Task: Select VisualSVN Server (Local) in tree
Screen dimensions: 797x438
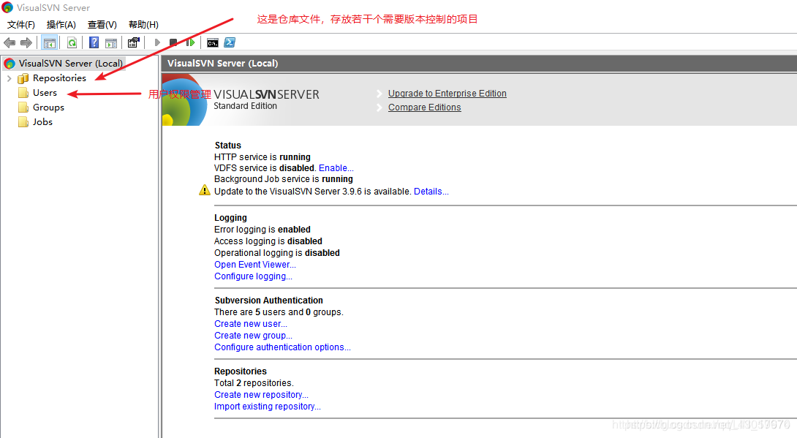Action: click(x=71, y=64)
